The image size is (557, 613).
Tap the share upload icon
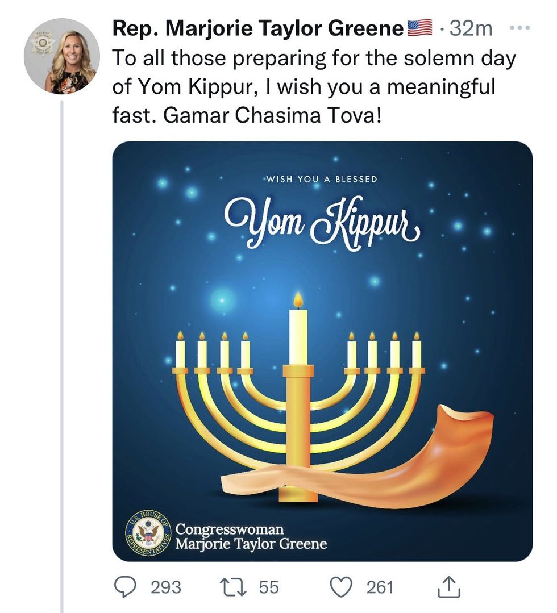tap(448, 586)
